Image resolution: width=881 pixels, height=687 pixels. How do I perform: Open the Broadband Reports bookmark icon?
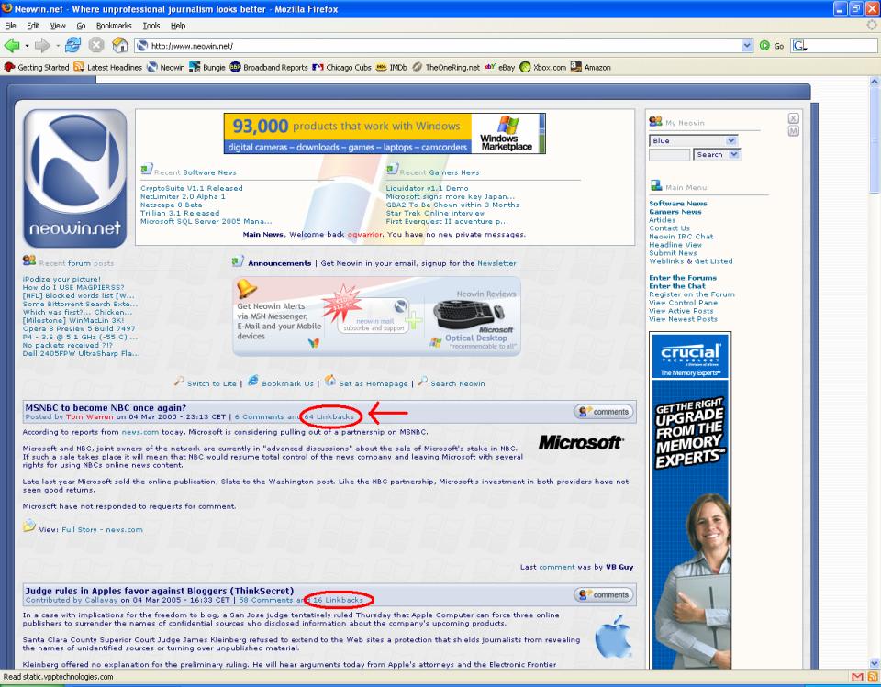[x=234, y=66]
